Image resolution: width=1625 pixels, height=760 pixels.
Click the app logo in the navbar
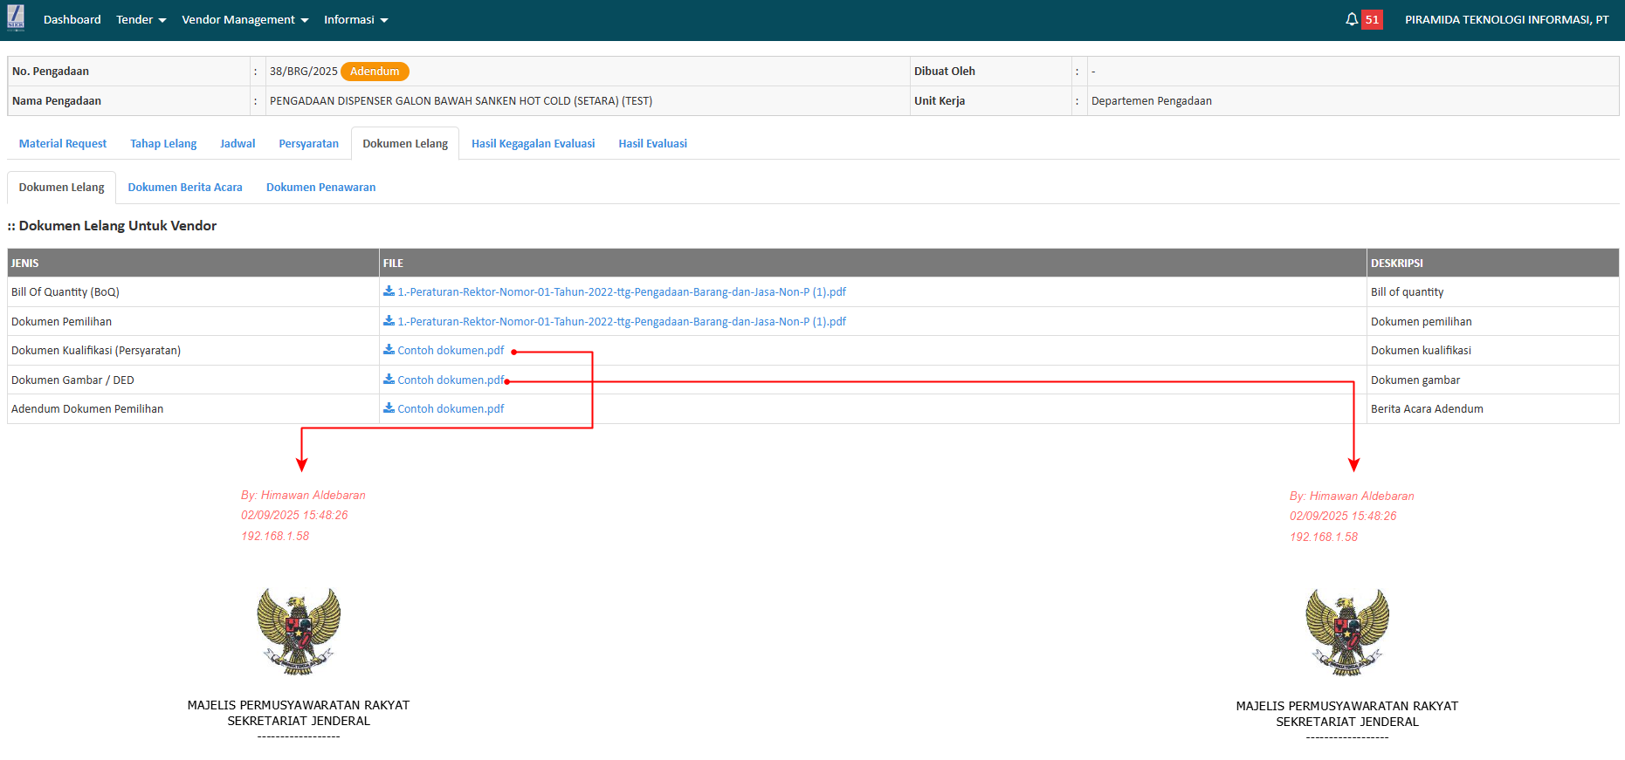16,18
